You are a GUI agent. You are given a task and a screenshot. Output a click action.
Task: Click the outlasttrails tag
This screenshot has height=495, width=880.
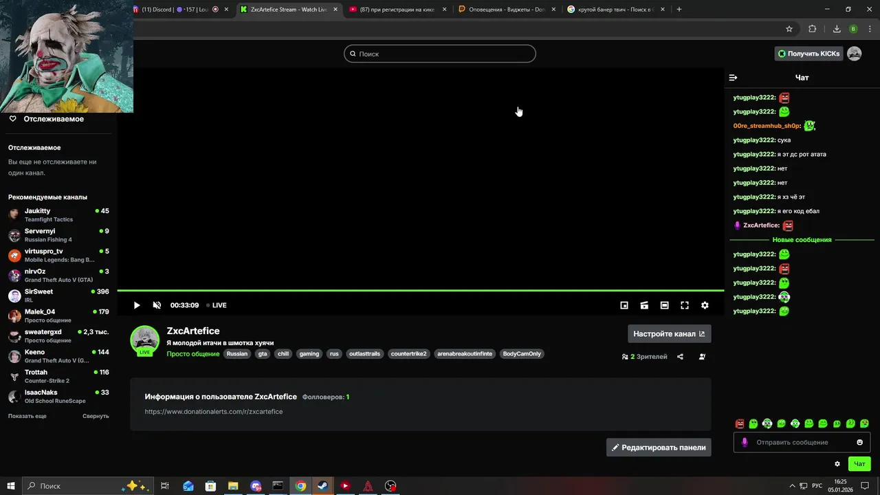point(364,354)
